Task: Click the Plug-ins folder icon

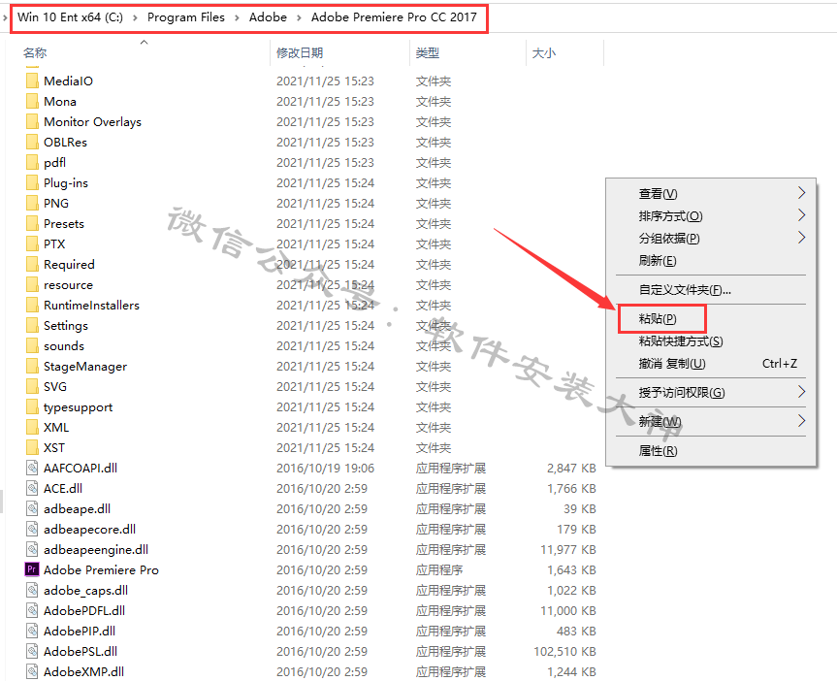Action: 32,182
